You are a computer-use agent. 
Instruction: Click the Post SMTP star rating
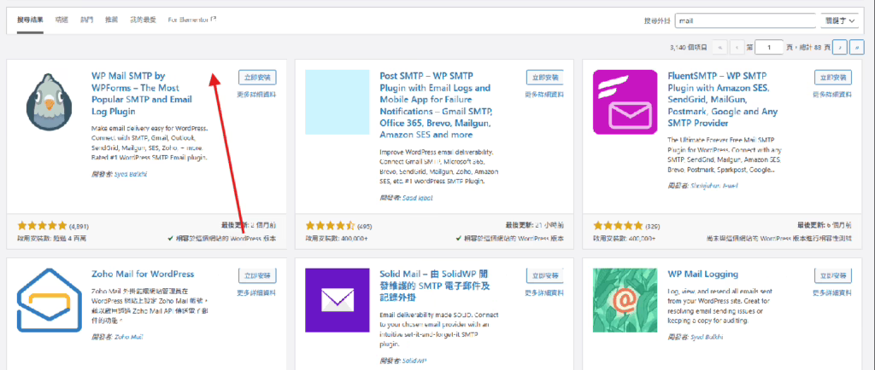[x=331, y=226]
